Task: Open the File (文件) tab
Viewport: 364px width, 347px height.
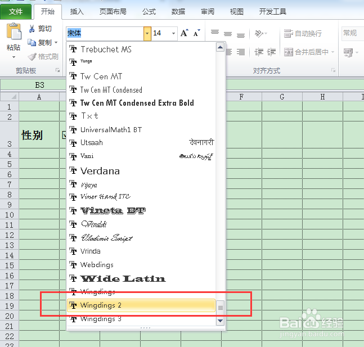Action: click(16, 12)
